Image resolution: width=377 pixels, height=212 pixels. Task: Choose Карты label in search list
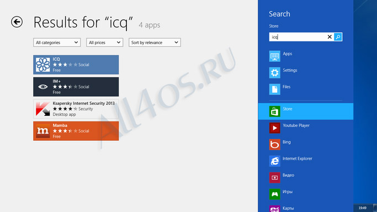coord(288,208)
